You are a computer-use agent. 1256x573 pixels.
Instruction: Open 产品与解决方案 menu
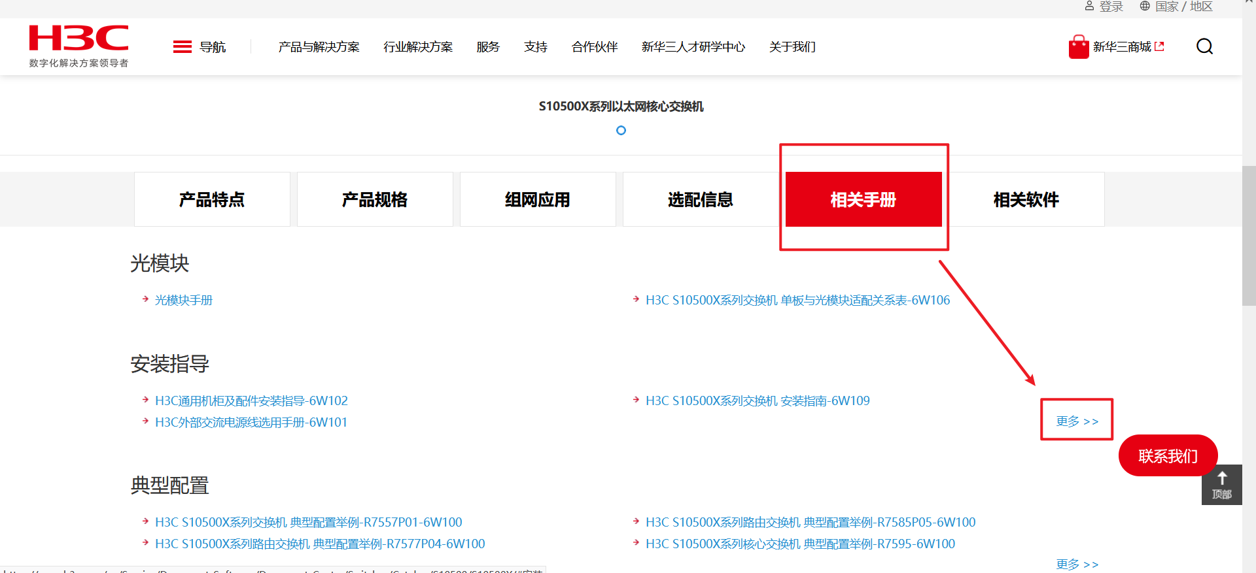(319, 47)
